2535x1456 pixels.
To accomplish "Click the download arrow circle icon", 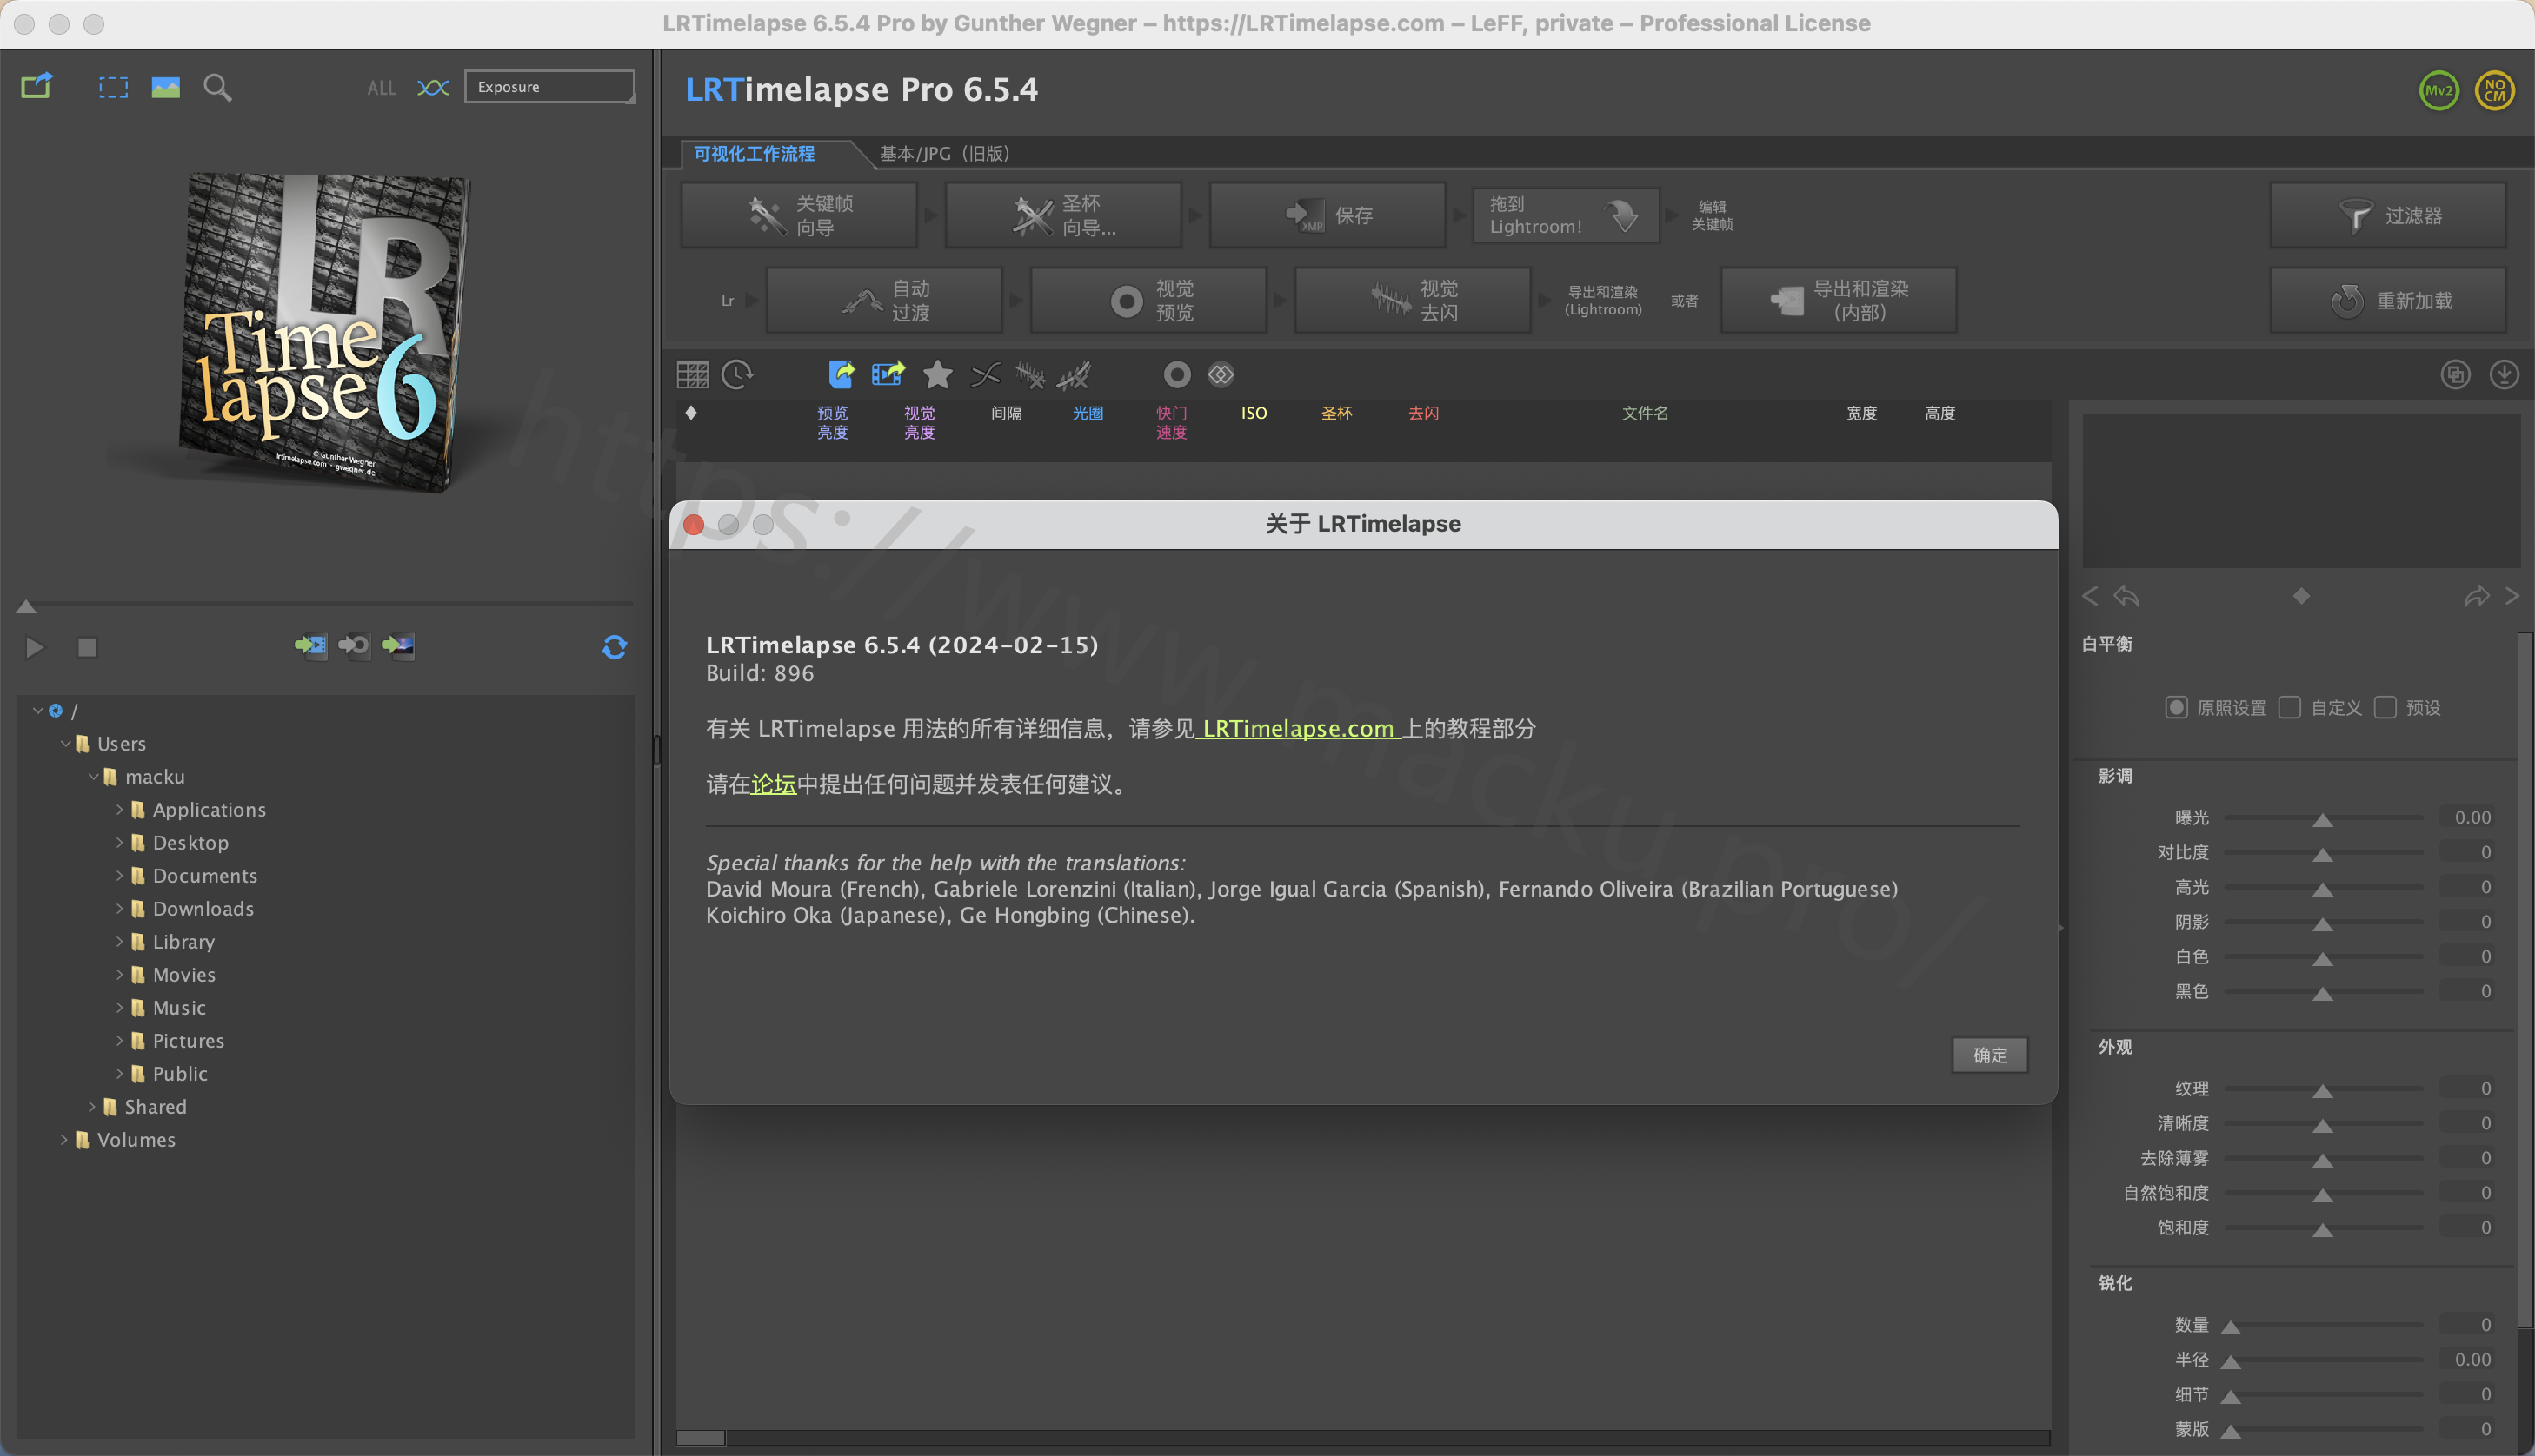I will tap(2504, 375).
